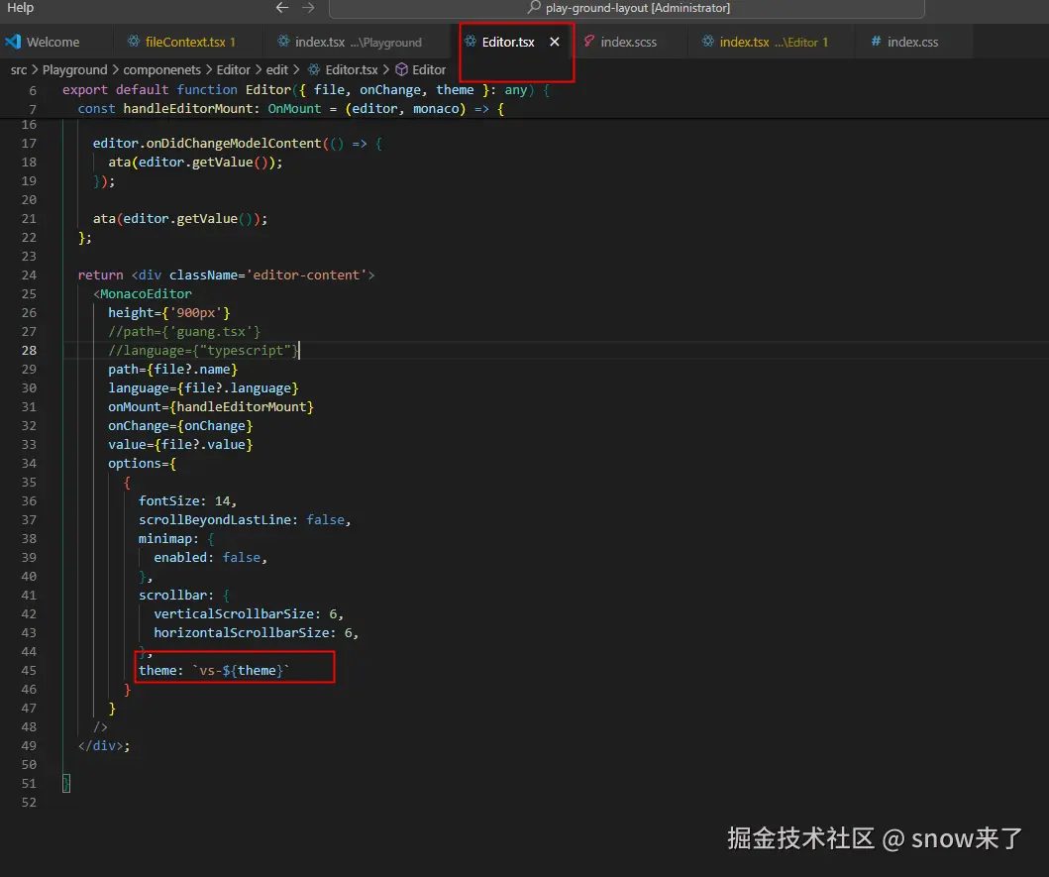Image resolution: width=1049 pixels, height=877 pixels.
Task: Close the Editor.tsx tab
Action: point(555,42)
